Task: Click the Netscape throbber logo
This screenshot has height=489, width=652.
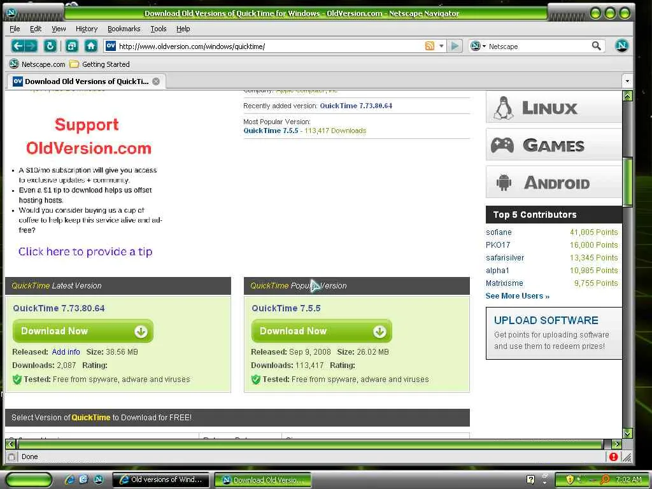Action: [x=621, y=46]
